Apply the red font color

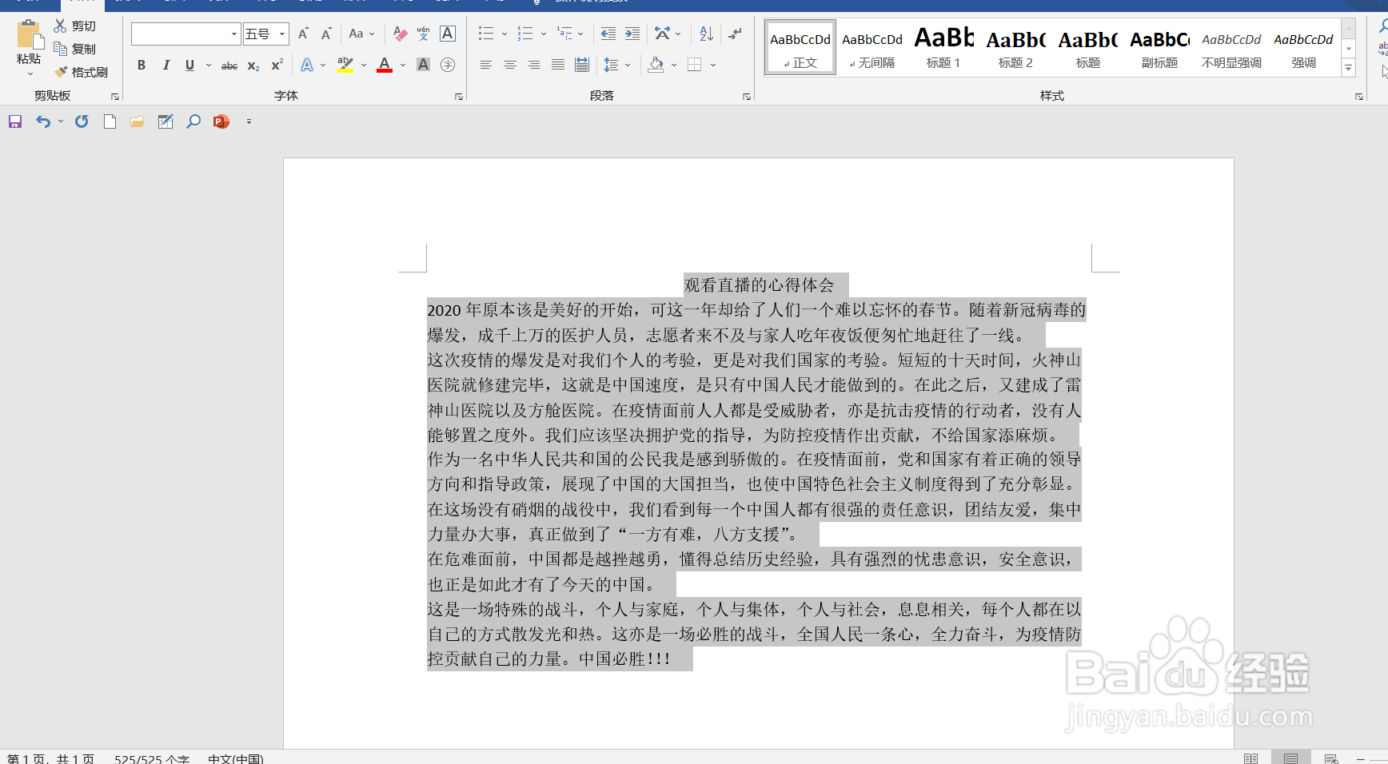point(385,65)
